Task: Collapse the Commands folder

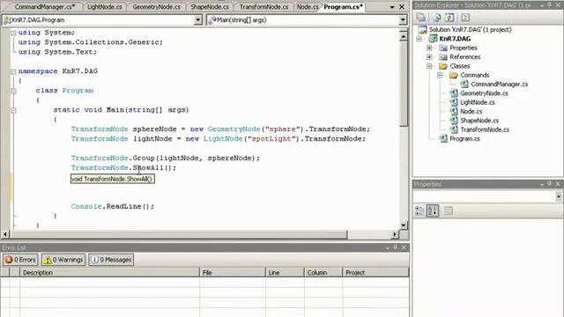Action: point(440,75)
